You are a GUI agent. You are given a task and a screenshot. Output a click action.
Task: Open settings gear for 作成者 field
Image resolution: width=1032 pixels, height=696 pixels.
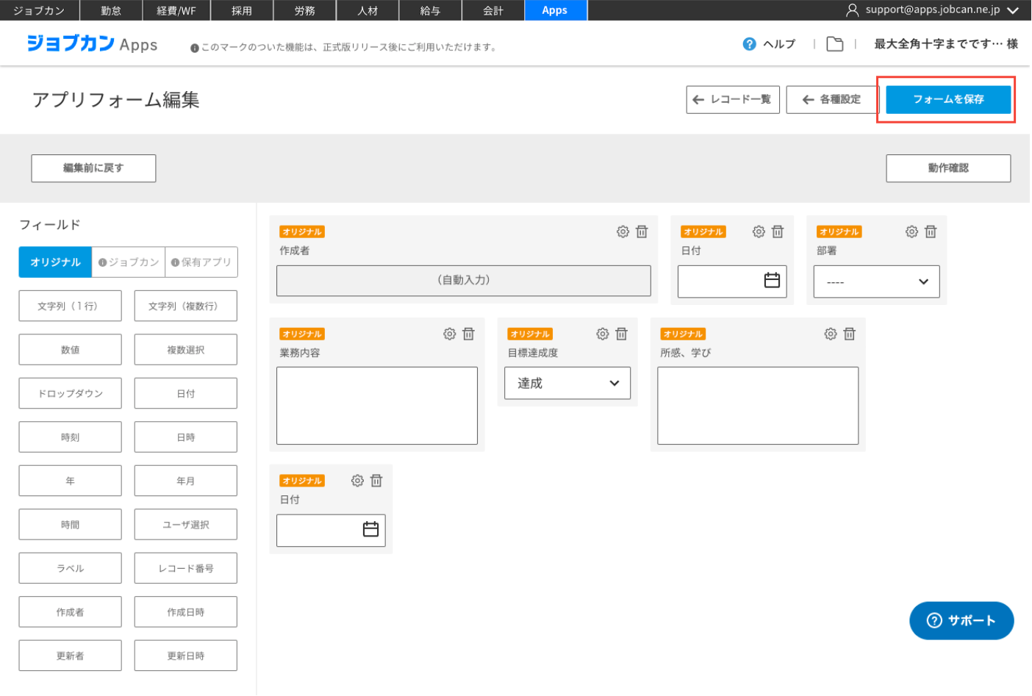623,232
